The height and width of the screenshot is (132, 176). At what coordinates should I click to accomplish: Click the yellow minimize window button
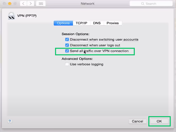pos(10,4)
